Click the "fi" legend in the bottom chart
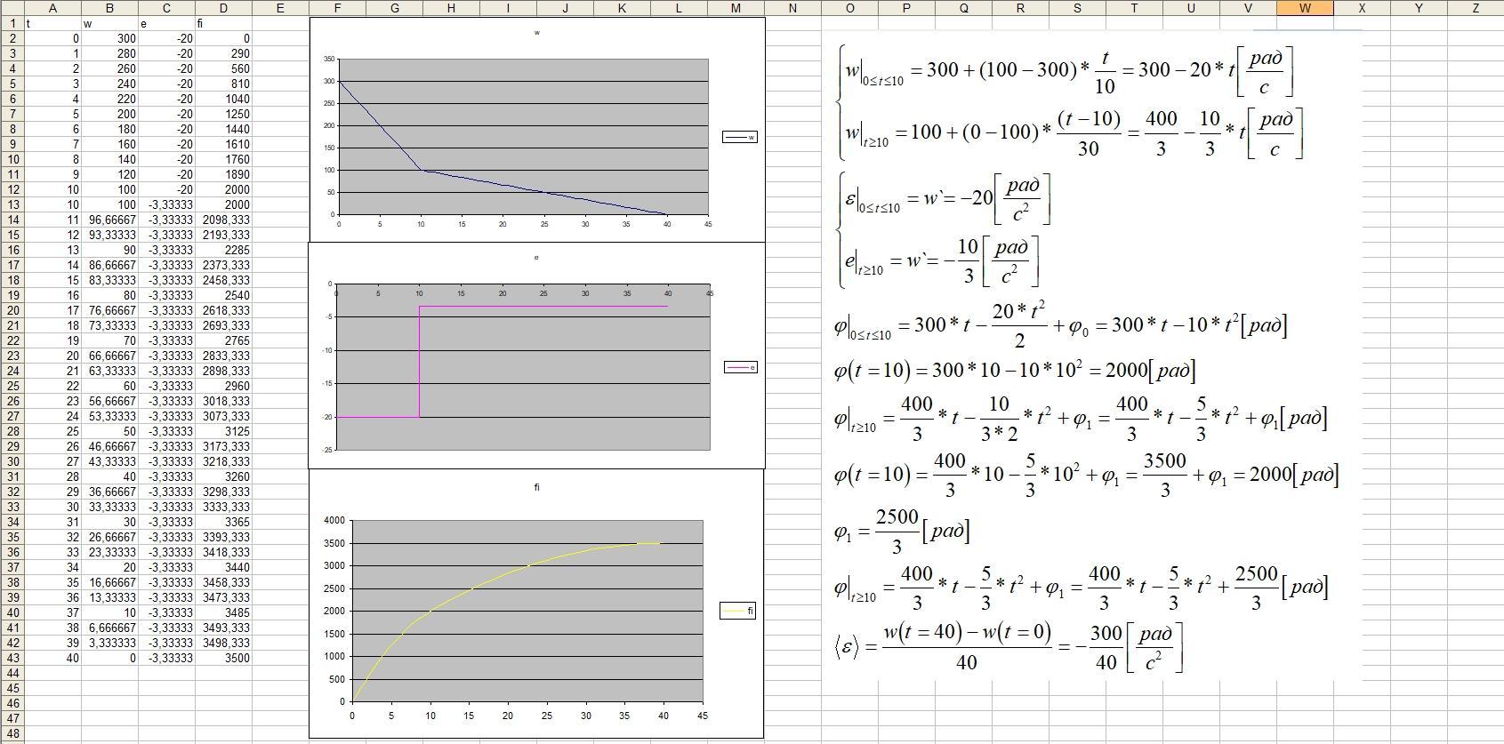Image resolution: width=1504 pixels, height=744 pixels. tap(737, 611)
